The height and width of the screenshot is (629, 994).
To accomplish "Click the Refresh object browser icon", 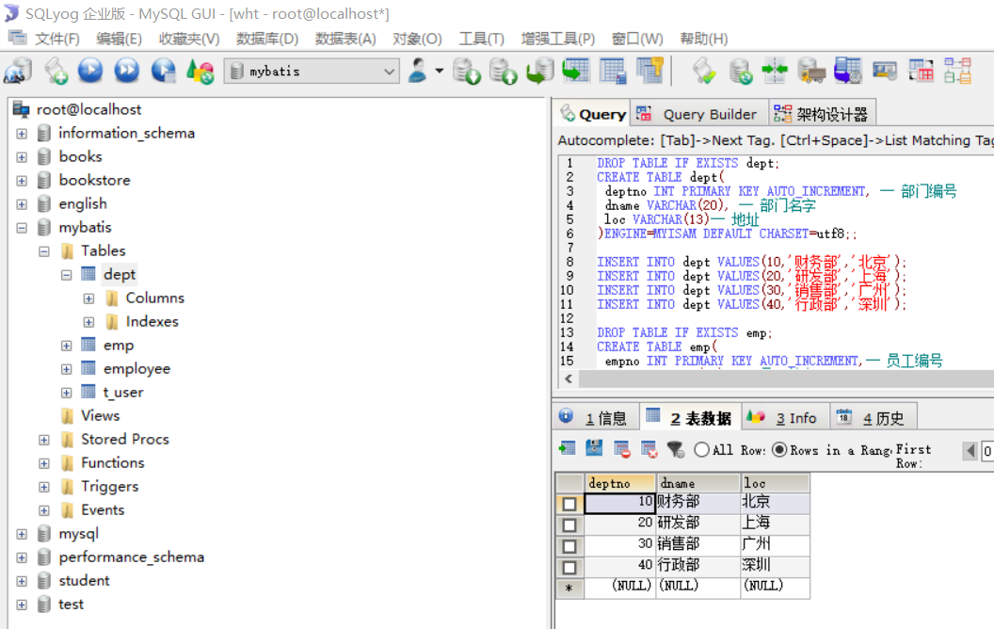I will (199, 70).
